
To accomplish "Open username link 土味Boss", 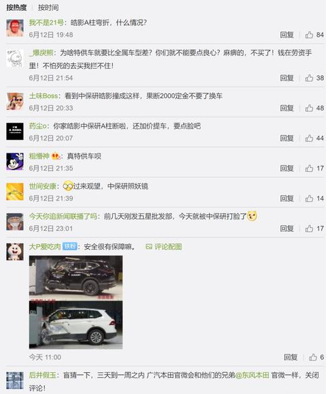I will (44, 96).
